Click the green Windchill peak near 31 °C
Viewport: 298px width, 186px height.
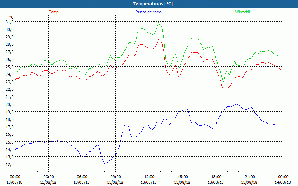[x=159, y=22]
